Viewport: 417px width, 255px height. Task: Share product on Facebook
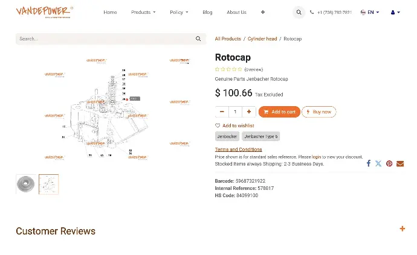pyautogui.click(x=368, y=163)
